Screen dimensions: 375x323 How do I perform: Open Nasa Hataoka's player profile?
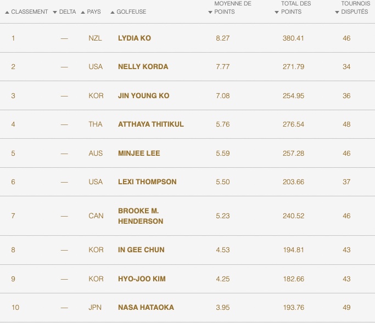coord(146,308)
